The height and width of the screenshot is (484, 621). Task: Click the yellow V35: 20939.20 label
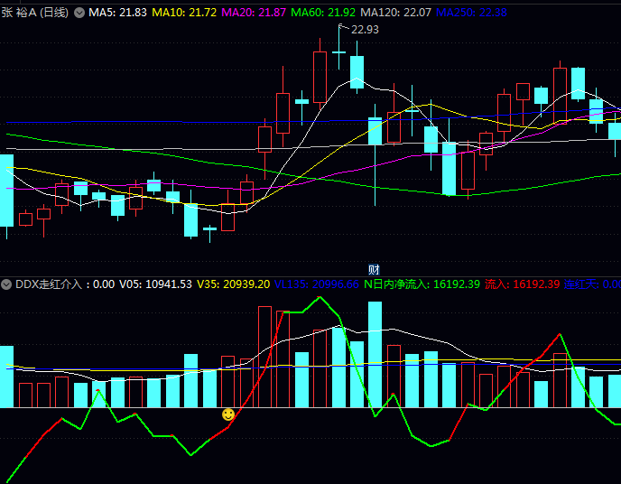[234, 284]
